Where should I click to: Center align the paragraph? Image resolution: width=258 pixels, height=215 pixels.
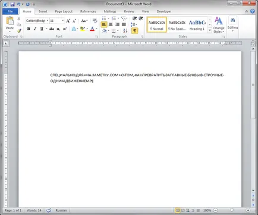111,24
